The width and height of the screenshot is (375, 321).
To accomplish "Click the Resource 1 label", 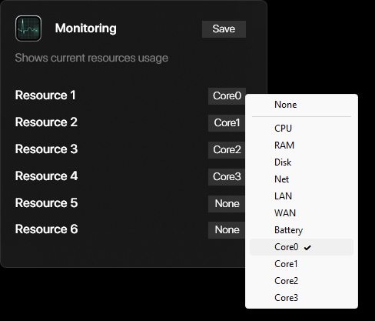I will (x=45, y=95).
